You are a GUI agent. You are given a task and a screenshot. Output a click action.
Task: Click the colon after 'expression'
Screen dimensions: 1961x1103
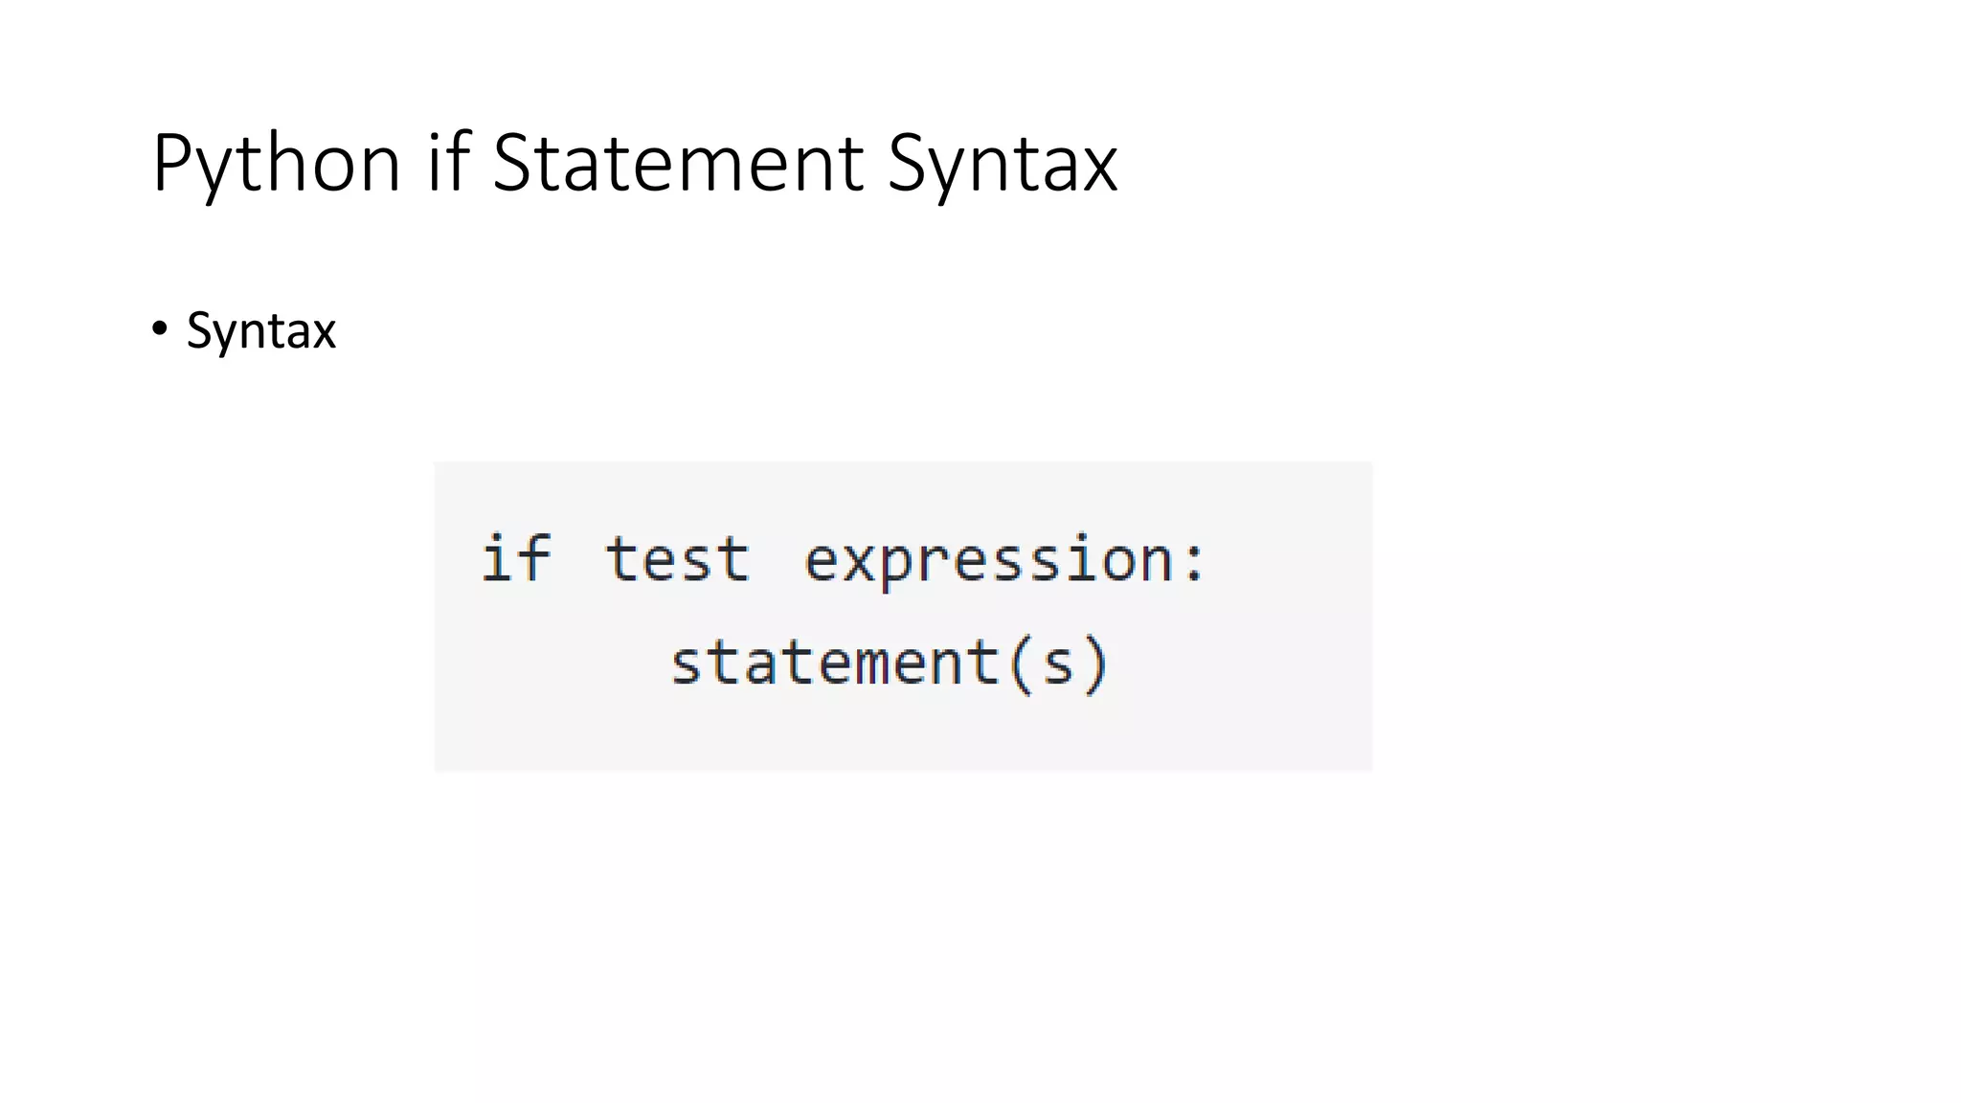1194,563
